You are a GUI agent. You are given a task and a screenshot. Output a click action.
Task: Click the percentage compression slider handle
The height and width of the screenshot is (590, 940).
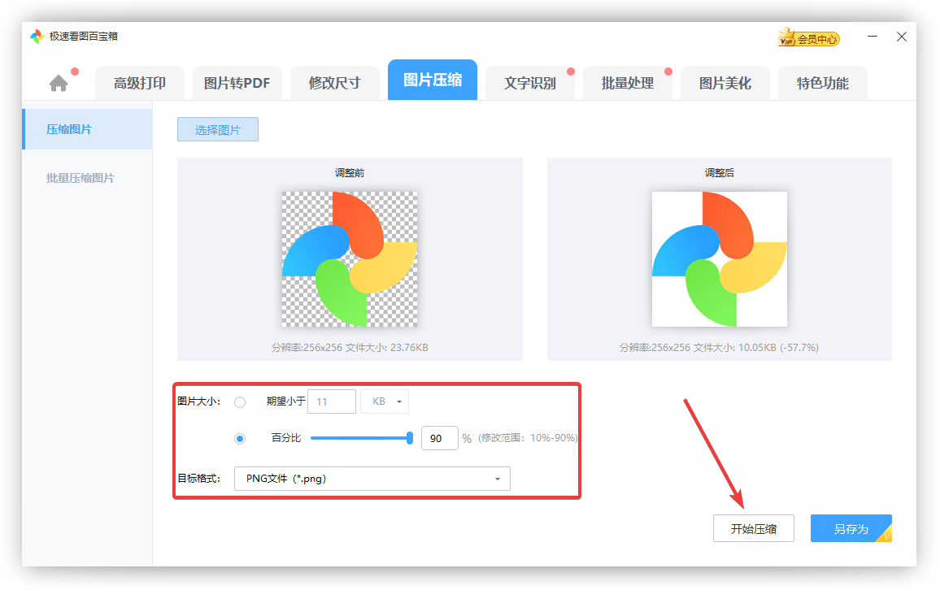coord(410,438)
